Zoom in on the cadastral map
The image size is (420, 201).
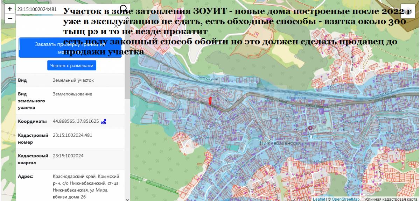[x=10, y=9]
